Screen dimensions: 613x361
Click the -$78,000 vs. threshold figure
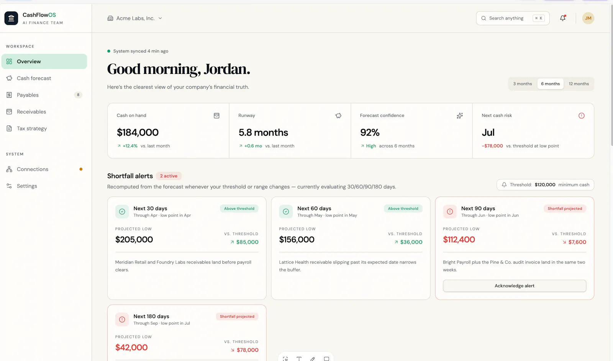(492, 146)
